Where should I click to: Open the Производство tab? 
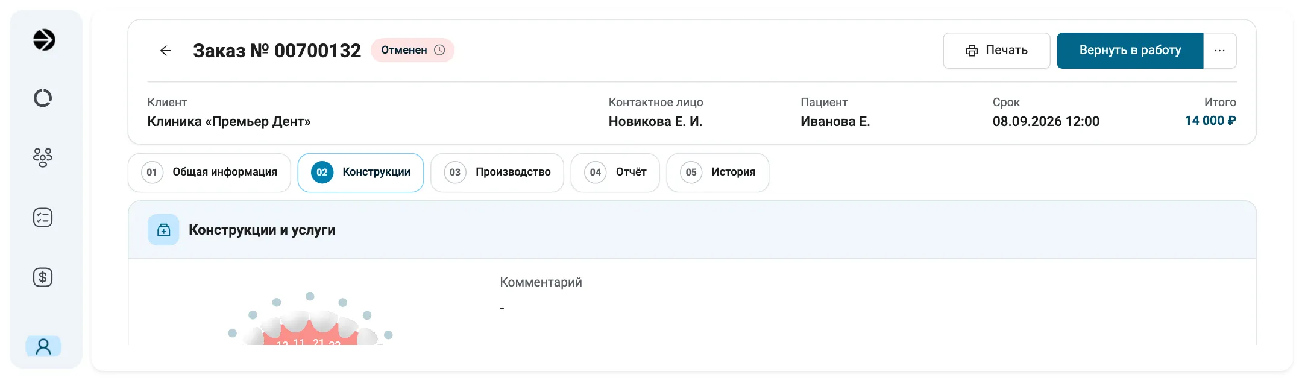pos(497,173)
